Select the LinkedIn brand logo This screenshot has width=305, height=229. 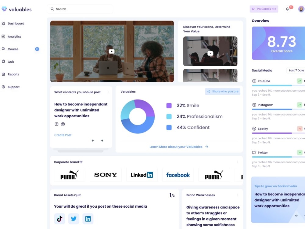pyautogui.click(x=142, y=175)
